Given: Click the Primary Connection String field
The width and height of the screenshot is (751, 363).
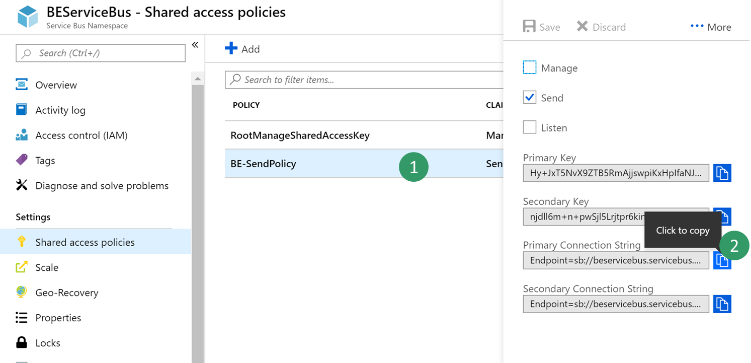Looking at the screenshot, I should pos(616,260).
